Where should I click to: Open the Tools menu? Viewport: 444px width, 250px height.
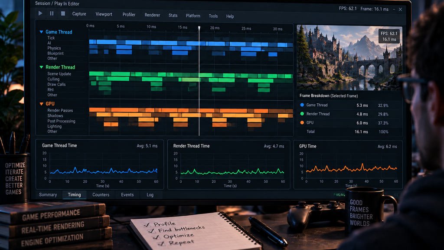(213, 16)
